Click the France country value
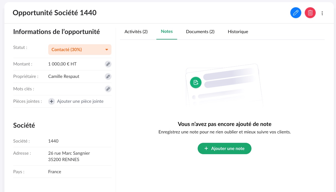 pos(55,172)
